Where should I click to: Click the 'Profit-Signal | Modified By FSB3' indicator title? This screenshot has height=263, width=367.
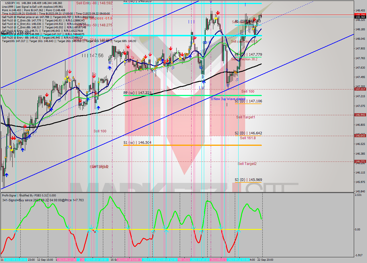[29, 196]
